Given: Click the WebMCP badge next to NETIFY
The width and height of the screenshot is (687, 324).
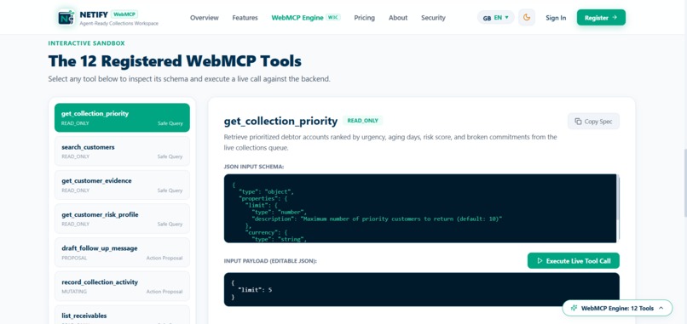Looking at the screenshot, I should (124, 14).
